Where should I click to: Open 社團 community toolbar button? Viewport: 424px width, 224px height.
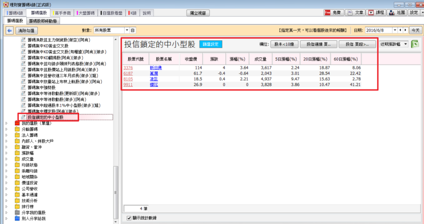click(x=397, y=12)
